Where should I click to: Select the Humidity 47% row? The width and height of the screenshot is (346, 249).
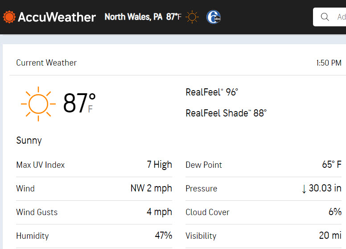94,236
